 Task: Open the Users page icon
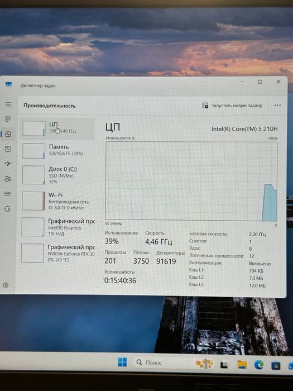[8, 179]
